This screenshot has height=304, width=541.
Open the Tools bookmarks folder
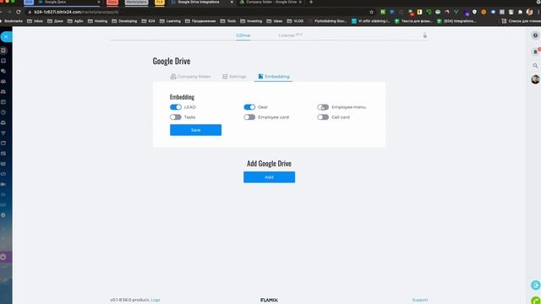pyautogui.click(x=227, y=21)
